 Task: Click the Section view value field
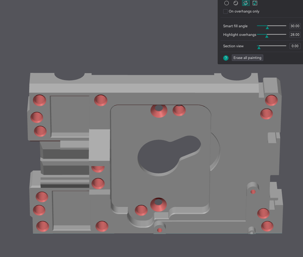pyautogui.click(x=295, y=46)
